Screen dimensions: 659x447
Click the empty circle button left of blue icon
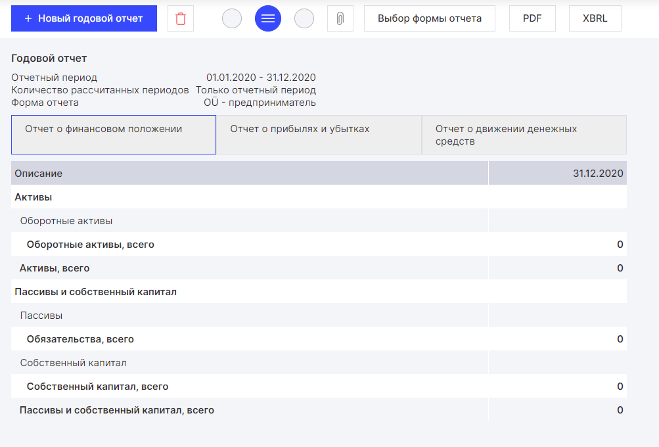(231, 18)
